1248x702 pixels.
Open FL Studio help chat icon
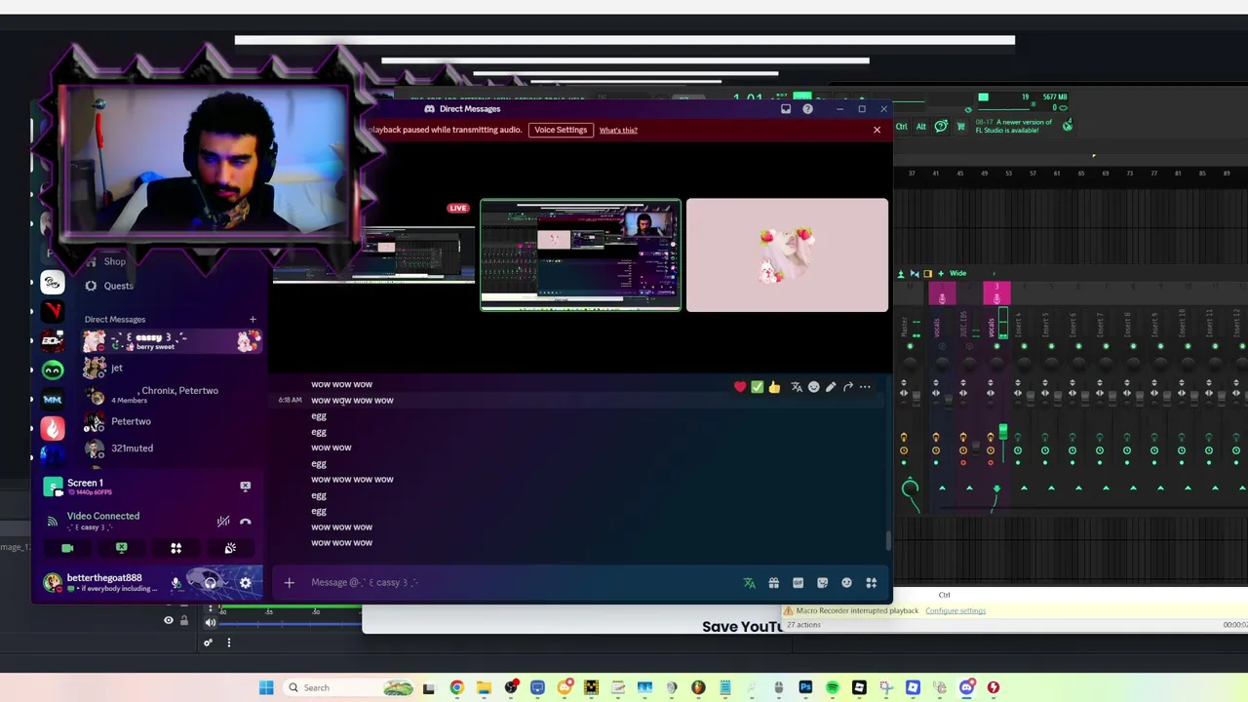pyautogui.click(x=941, y=126)
